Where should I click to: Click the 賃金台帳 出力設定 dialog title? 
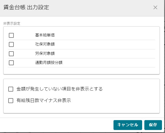(26, 7)
